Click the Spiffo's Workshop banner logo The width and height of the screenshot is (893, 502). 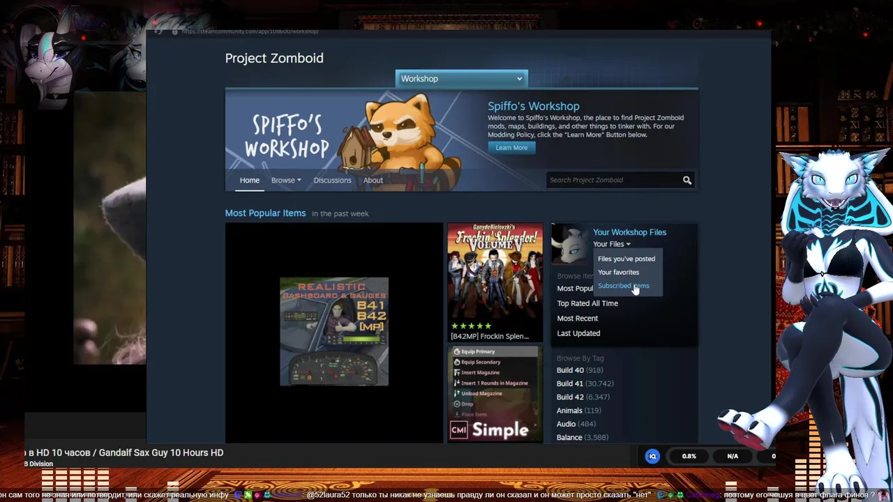click(x=287, y=136)
